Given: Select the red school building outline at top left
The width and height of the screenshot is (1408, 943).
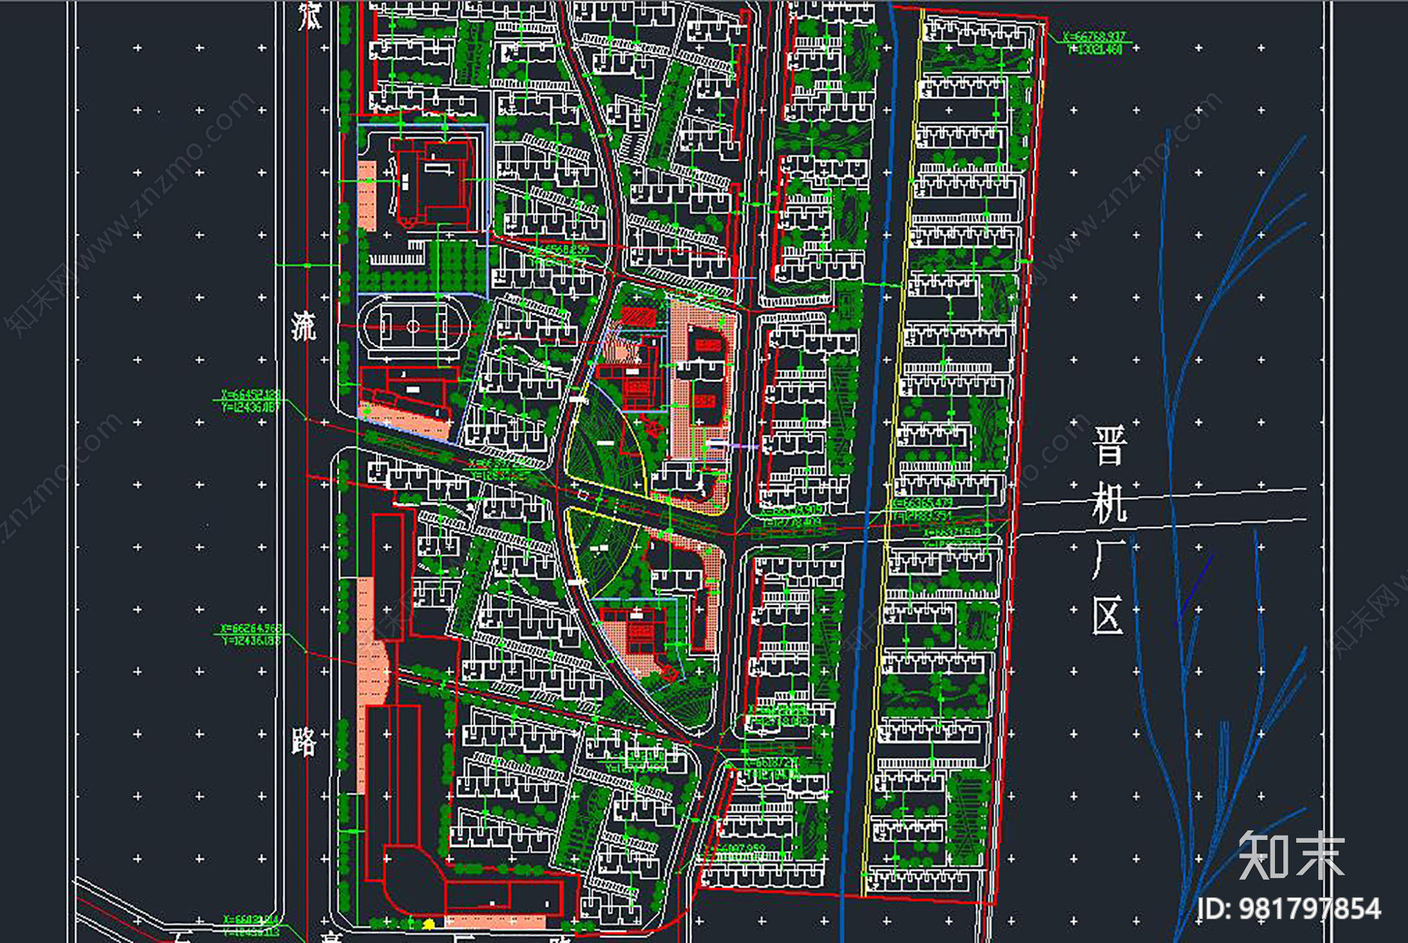Looking at the screenshot, I should point(431,185).
